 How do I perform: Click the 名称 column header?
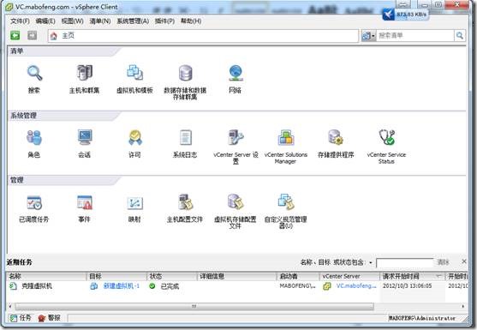point(46,276)
